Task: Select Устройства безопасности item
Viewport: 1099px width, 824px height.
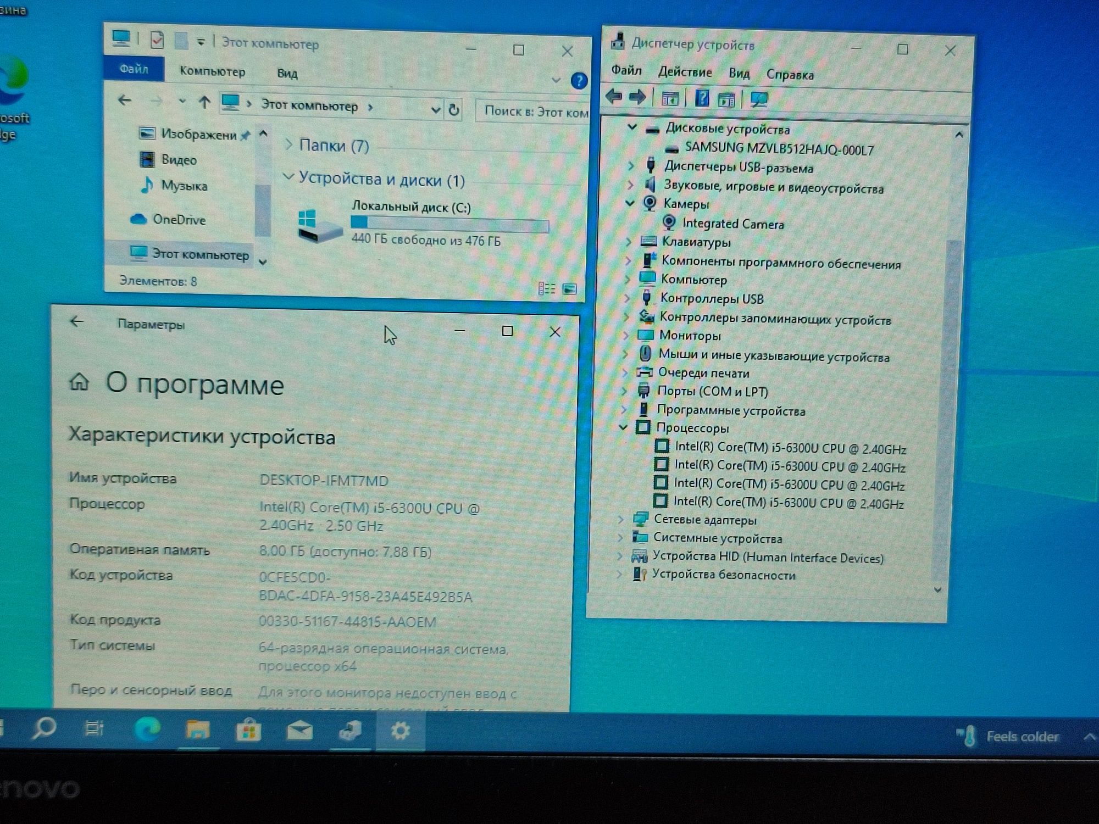Action: coord(723,575)
